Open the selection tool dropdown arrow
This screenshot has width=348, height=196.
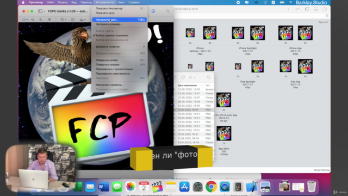pos(27,20)
